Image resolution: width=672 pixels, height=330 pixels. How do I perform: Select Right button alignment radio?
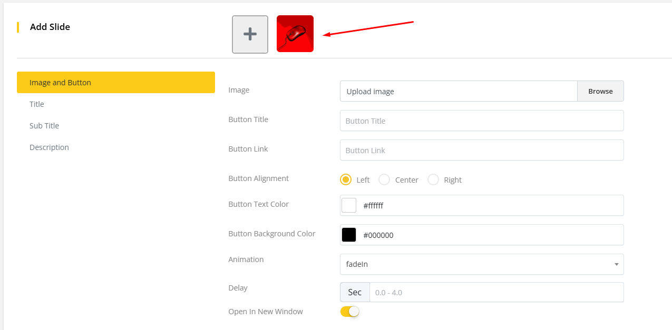coord(433,179)
